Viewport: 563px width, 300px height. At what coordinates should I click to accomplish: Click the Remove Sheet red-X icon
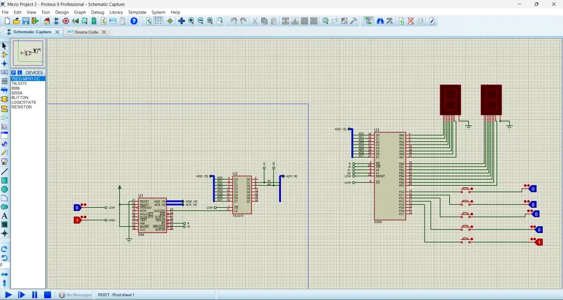(x=411, y=21)
